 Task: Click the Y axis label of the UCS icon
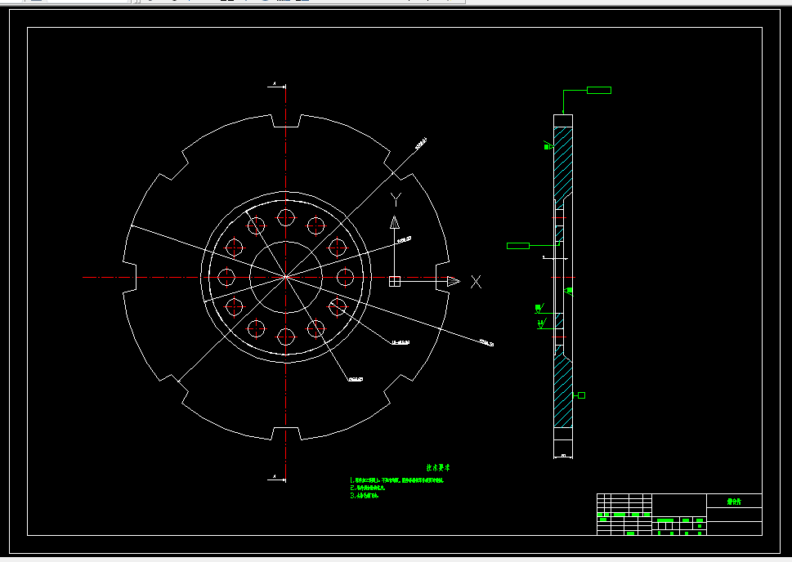point(396,199)
